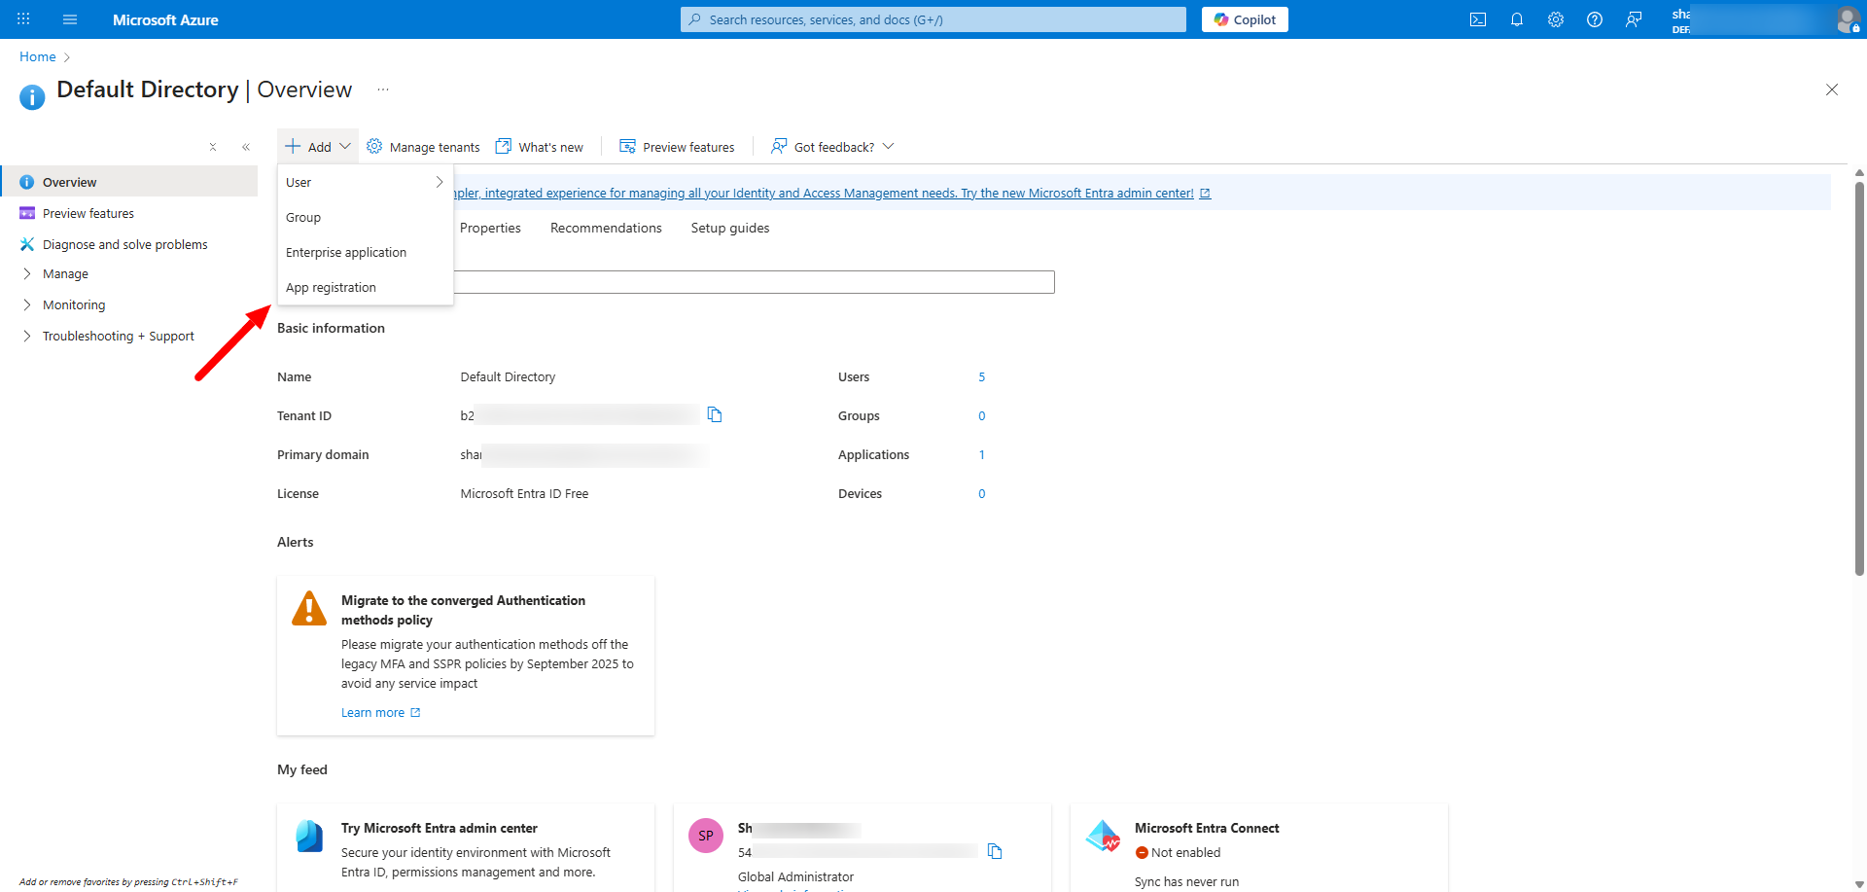Open the notifications bell

[1516, 19]
